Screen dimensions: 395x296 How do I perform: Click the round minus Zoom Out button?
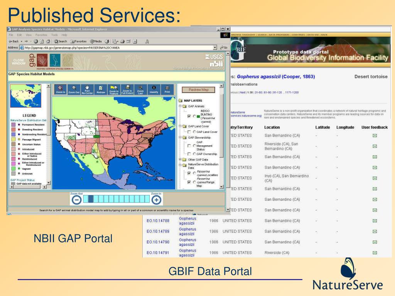click(76, 200)
